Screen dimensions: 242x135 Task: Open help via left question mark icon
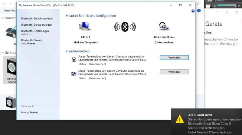coord(193,11)
